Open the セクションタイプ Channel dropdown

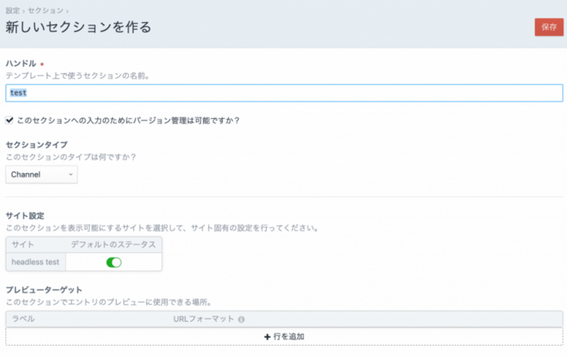(x=42, y=174)
